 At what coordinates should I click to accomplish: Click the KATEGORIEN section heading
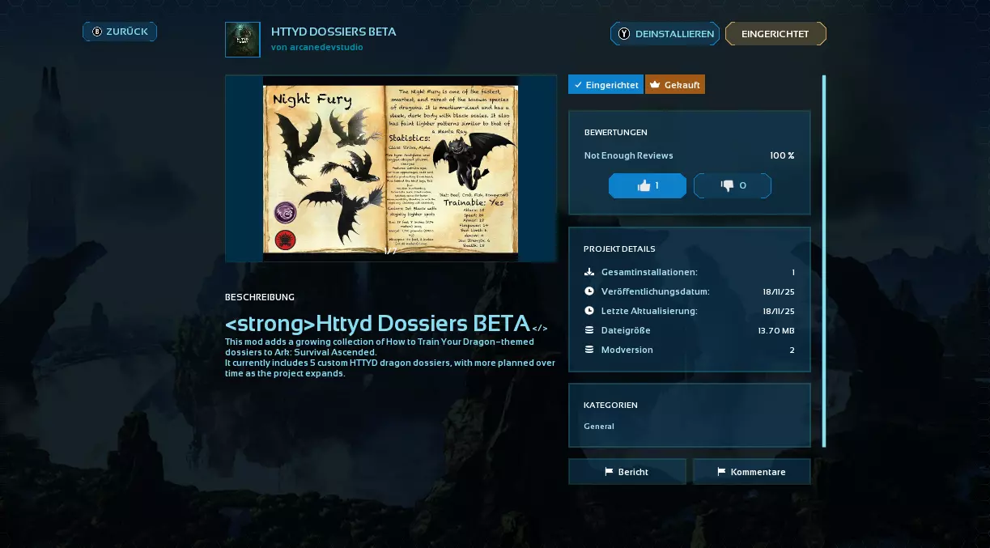click(611, 405)
